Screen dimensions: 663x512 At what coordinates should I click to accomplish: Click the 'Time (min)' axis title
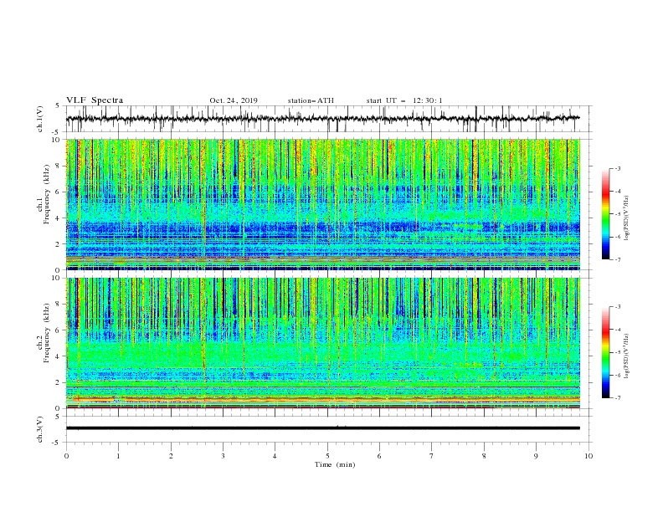[335, 464]
